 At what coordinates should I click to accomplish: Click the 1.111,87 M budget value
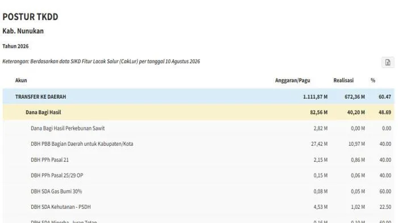click(315, 97)
